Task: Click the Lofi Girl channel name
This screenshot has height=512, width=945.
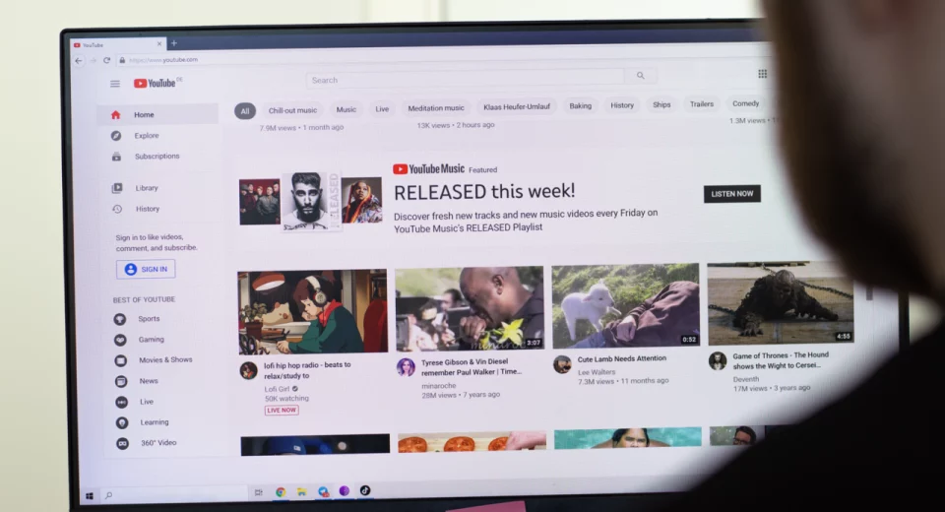Action: pyautogui.click(x=277, y=389)
